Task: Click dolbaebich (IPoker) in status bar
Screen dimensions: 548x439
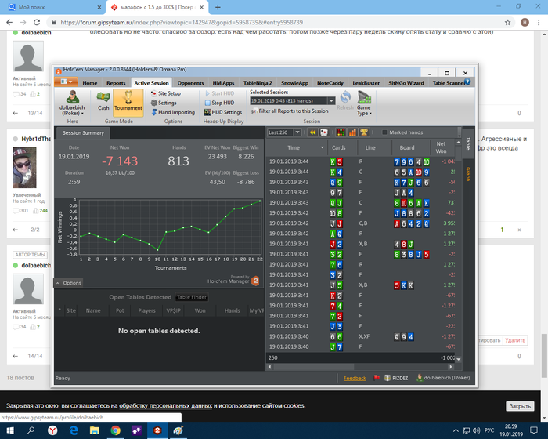Action: (x=443, y=378)
